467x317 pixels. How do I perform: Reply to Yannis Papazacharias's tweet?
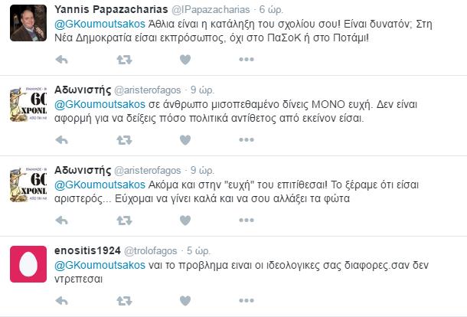(x=62, y=60)
